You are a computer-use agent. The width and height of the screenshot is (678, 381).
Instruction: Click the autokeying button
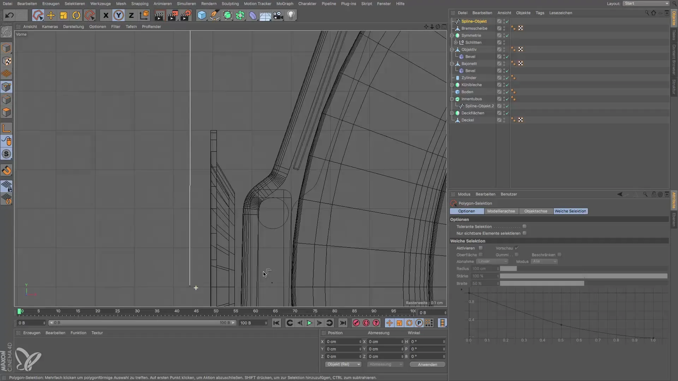366,323
